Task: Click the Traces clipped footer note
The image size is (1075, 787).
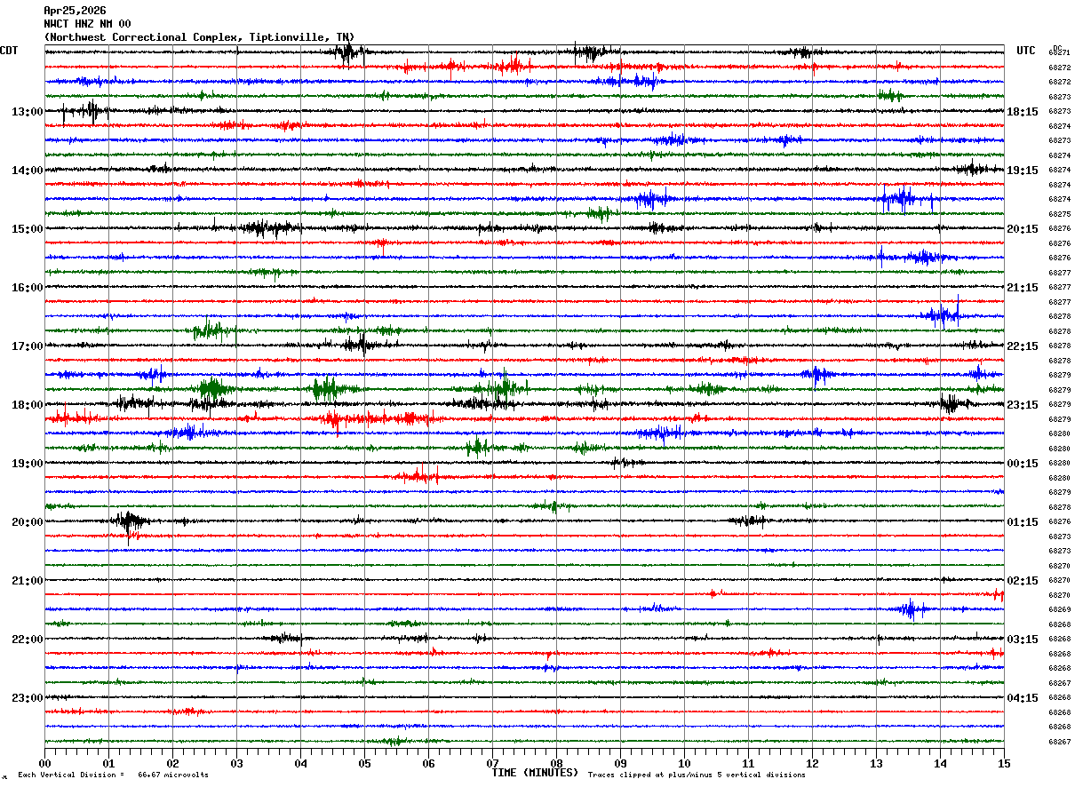Action: pyautogui.click(x=697, y=775)
